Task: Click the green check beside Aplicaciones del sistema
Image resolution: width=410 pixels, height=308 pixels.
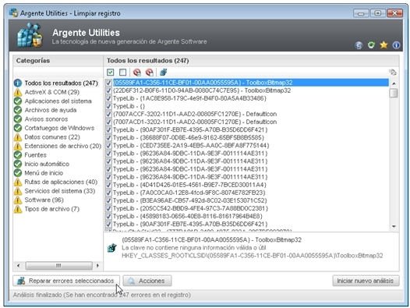Action: click(x=18, y=101)
